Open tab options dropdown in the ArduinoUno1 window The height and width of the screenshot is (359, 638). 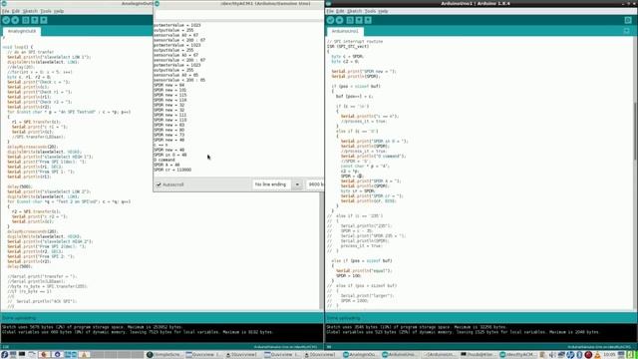(x=627, y=31)
